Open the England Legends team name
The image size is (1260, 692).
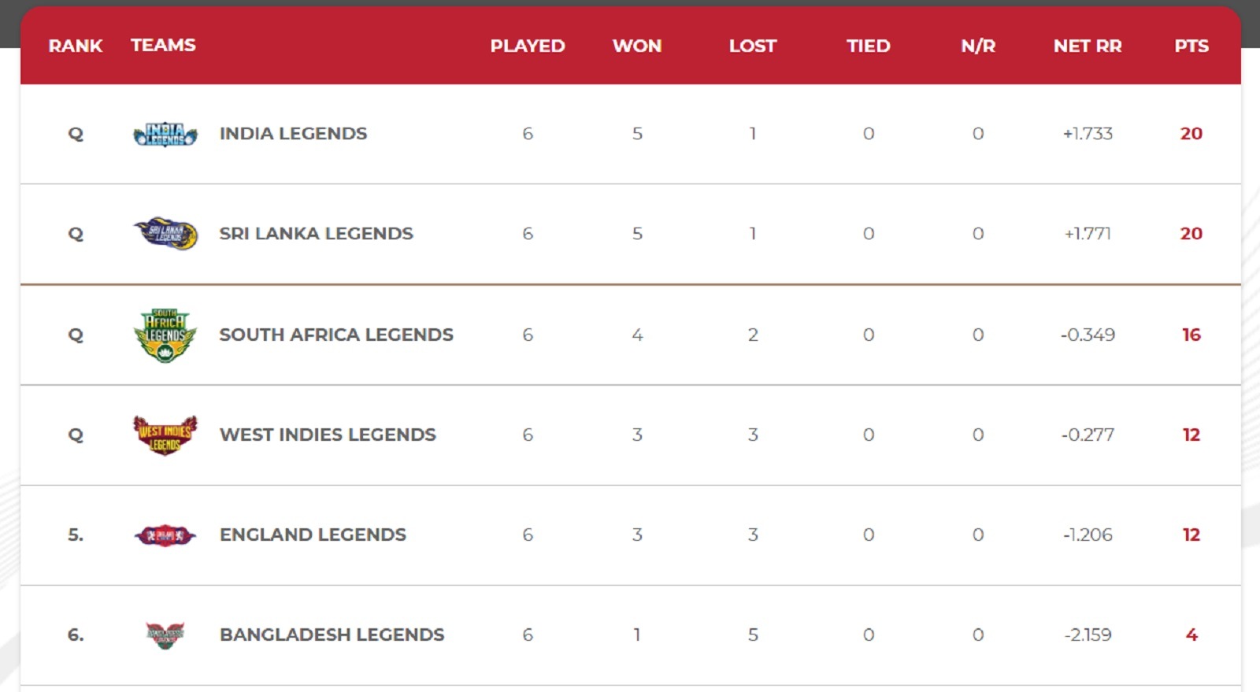pyautogui.click(x=313, y=535)
